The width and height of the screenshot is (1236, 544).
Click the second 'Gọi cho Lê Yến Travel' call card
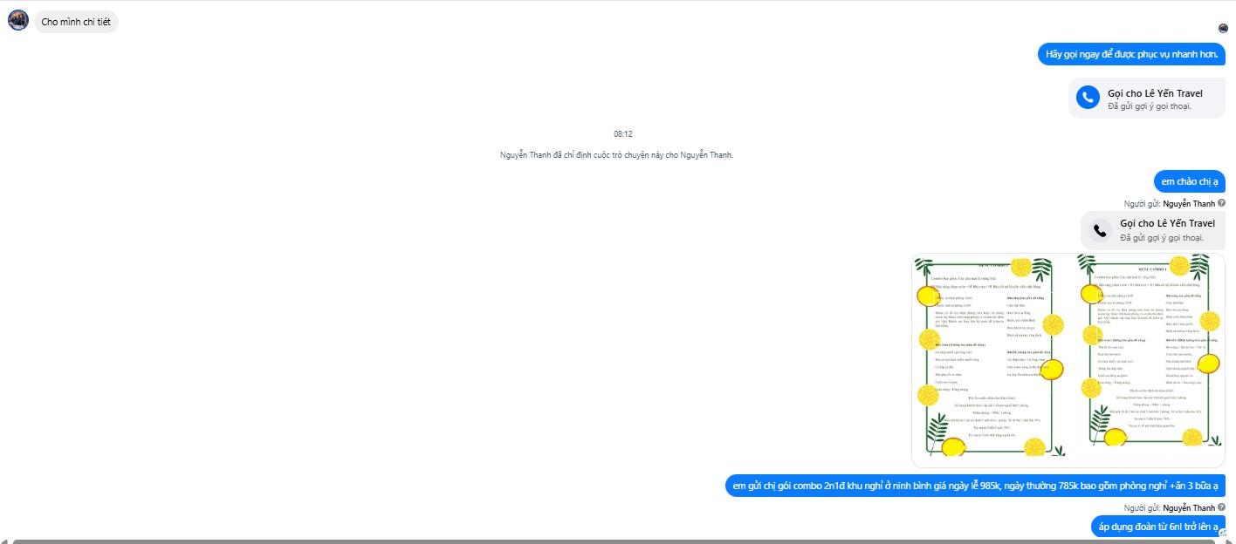click(1153, 230)
